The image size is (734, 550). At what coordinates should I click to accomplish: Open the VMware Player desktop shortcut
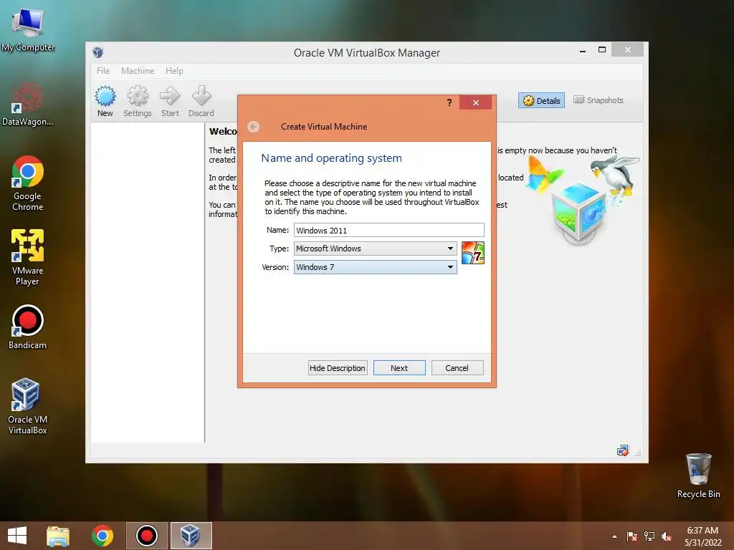[28, 257]
